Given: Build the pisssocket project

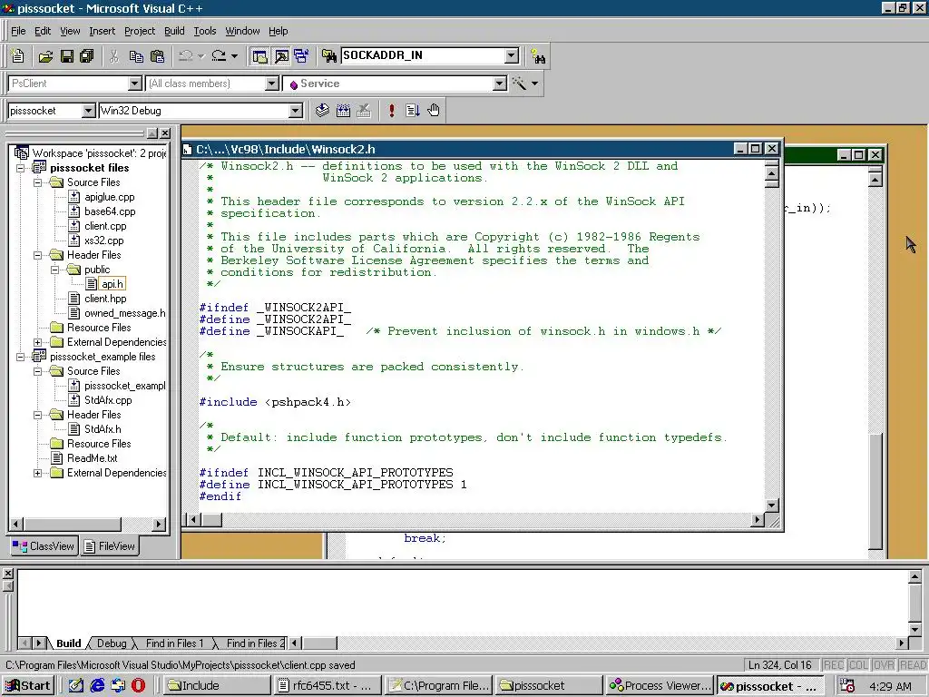Looking at the screenshot, I should pyautogui.click(x=343, y=110).
